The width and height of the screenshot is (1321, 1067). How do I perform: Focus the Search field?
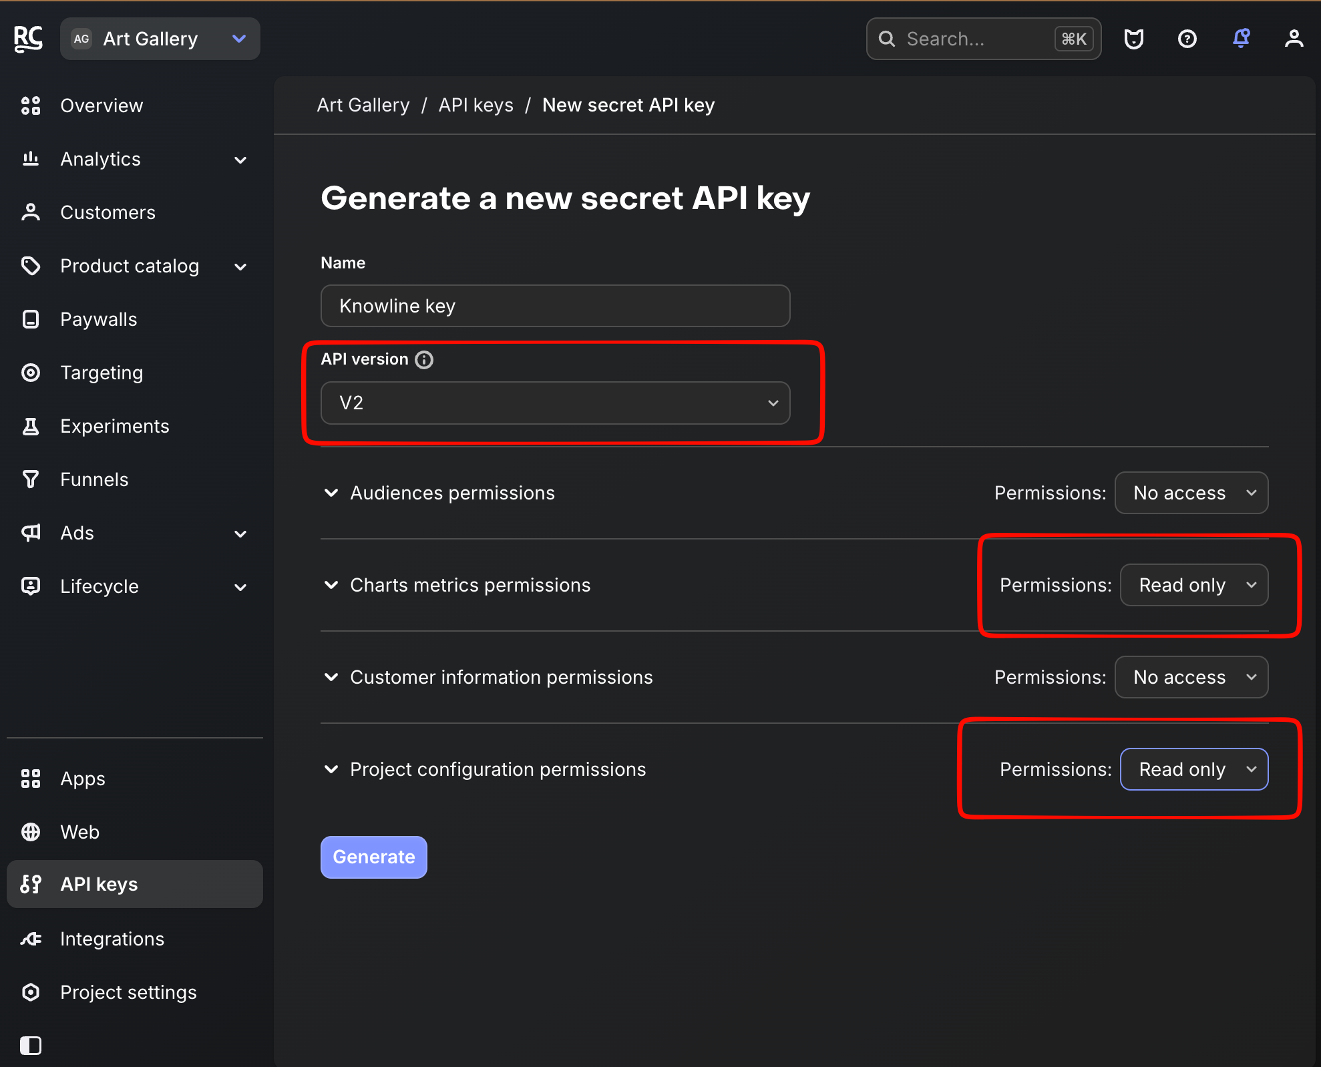[x=983, y=39]
